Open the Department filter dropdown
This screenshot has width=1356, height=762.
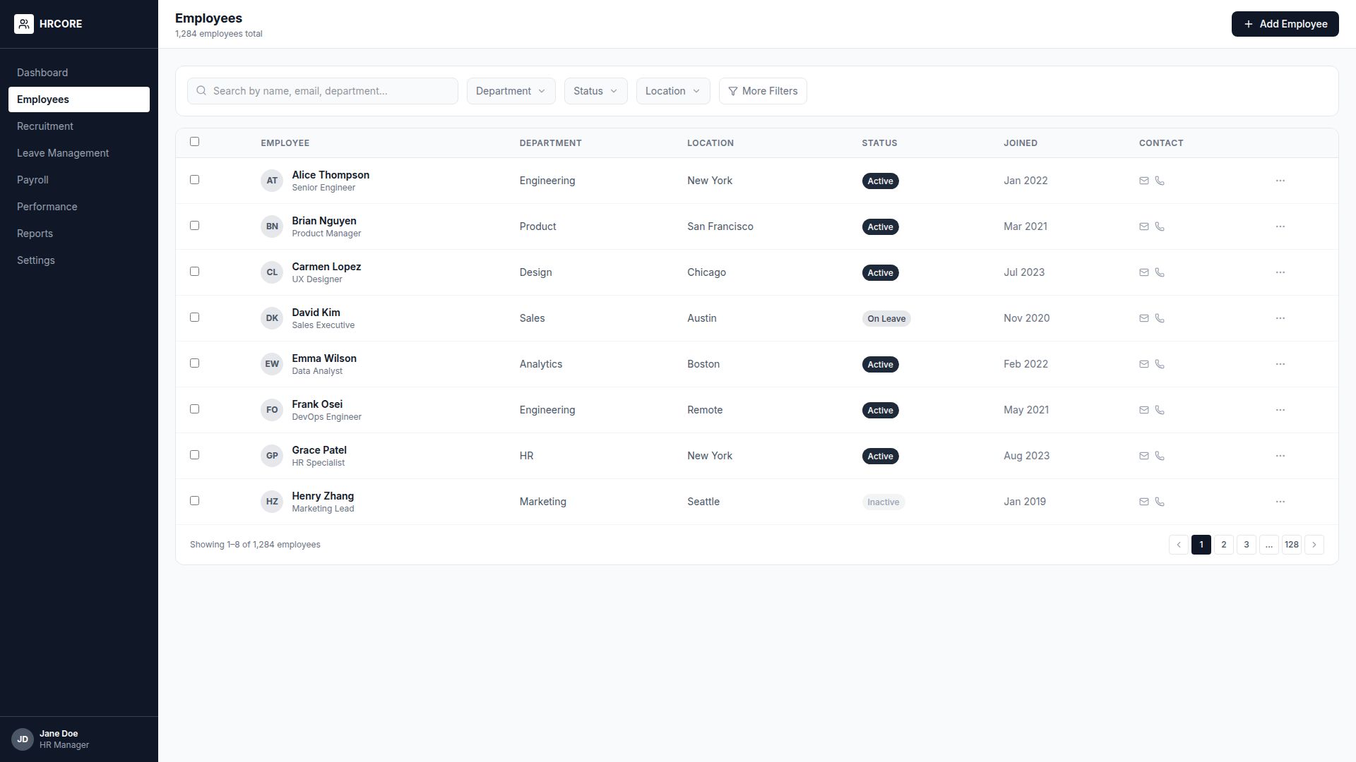[x=511, y=91]
